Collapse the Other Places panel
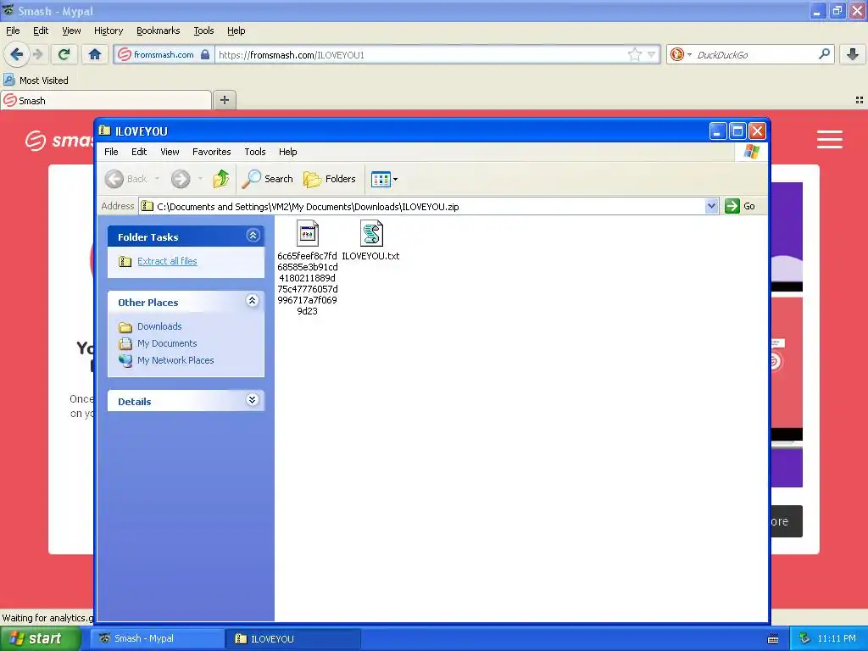Screen dimensions: 868x651 pos(253,301)
